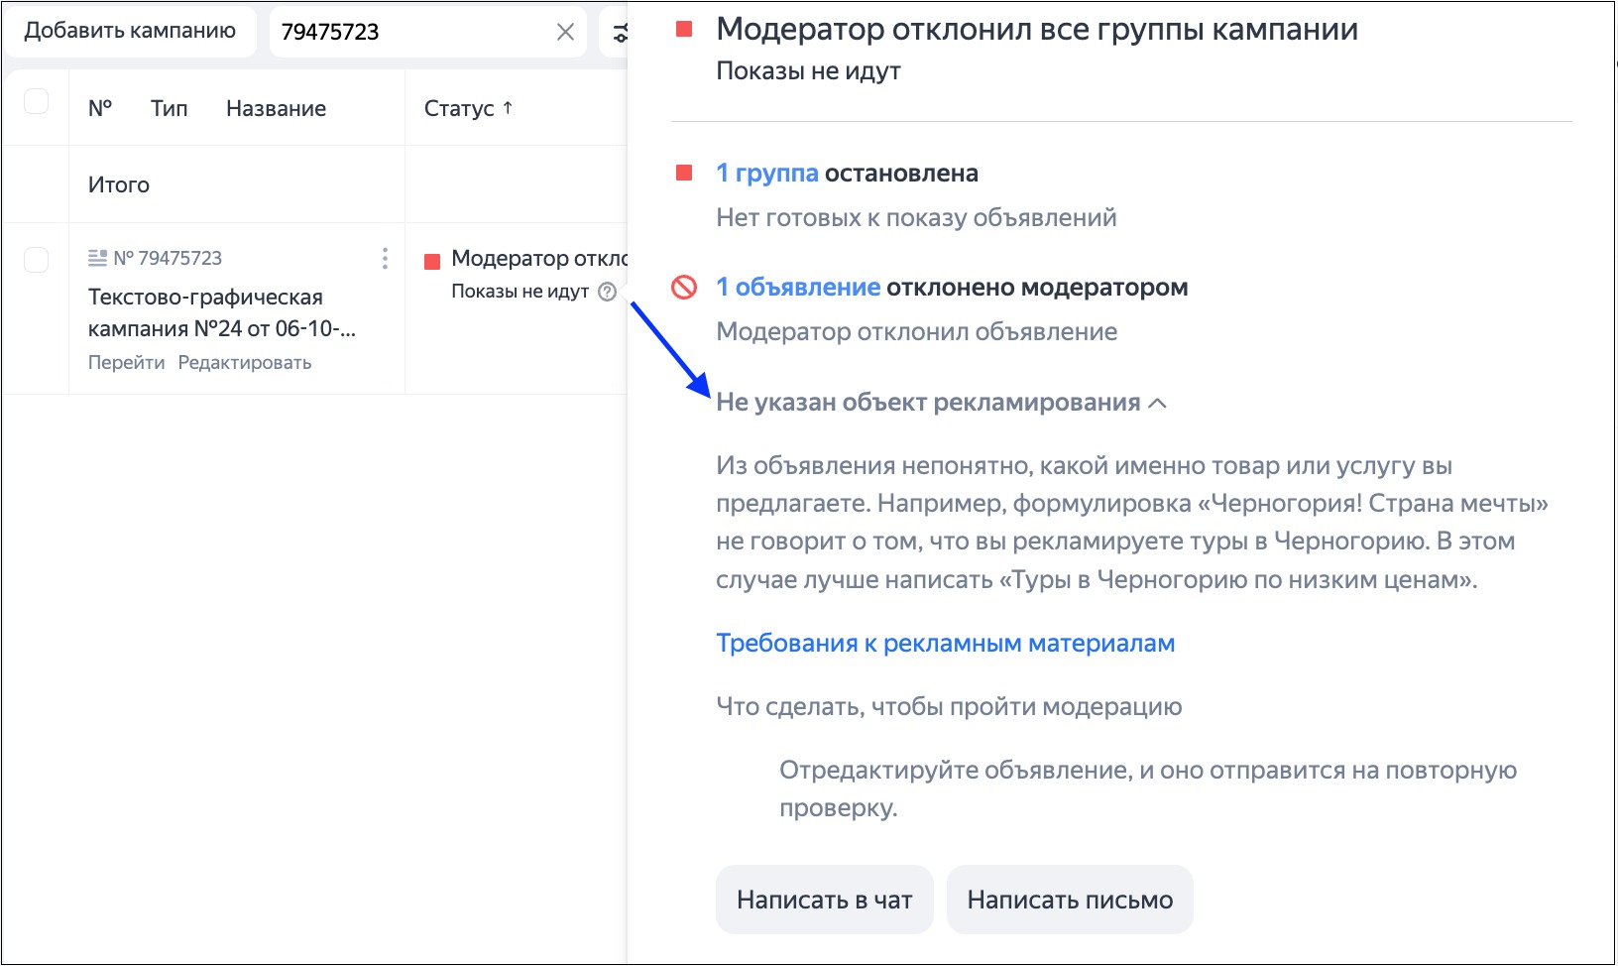The image size is (1618, 966).
Task: Click the Что сделать, чтобы пройти модерацию text
Action: pyautogui.click(x=949, y=706)
